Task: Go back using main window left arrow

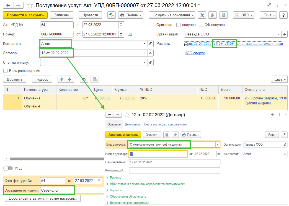Action: click(9, 6)
